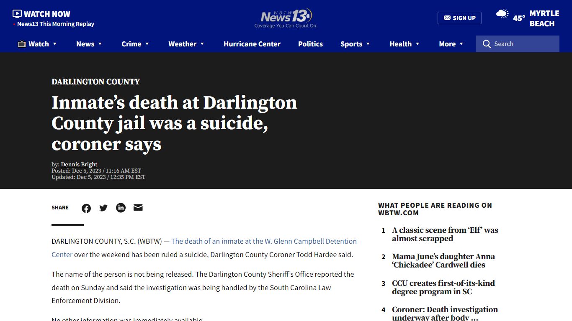This screenshot has width=572, height=321.
Task: Open Dennis Bright author page
Action: (x=79, y=164)
